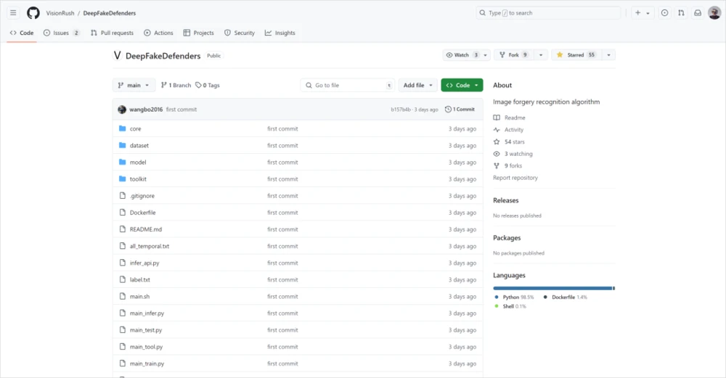This screenshot has height=378, width=726.
Task: Switch to the Insights tab
Action: [x=280, y=33]
